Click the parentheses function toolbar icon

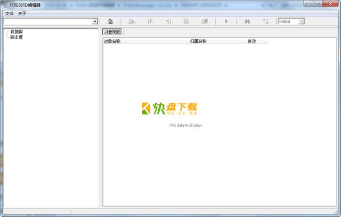[169, 22]
